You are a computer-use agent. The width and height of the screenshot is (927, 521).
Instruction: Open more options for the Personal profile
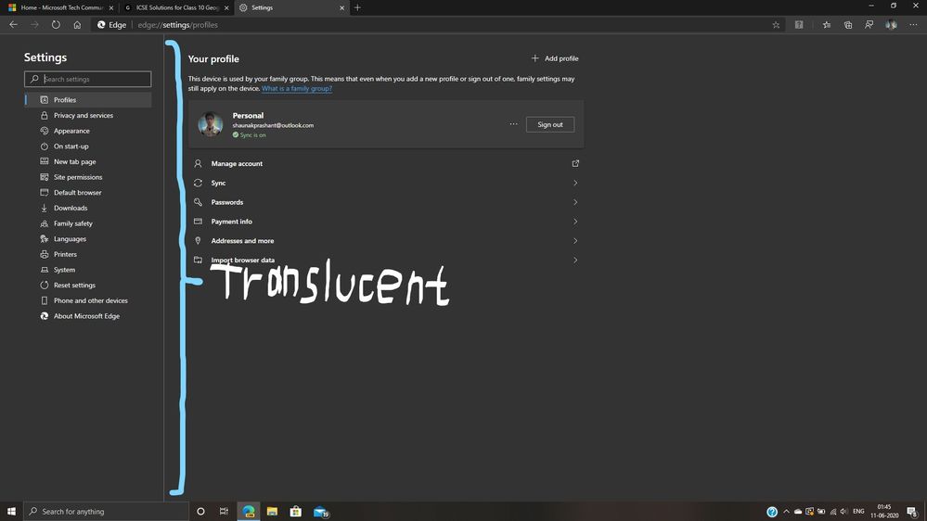point(513,124)
